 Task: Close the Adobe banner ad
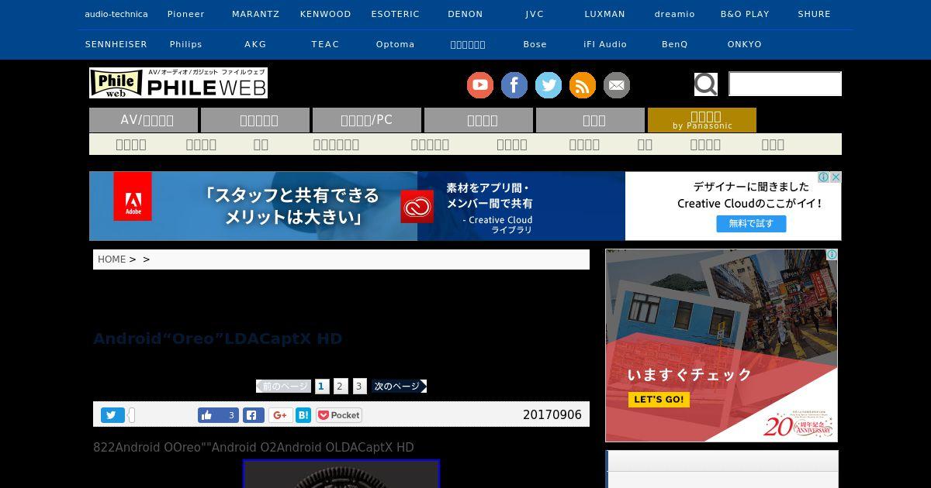click(x=836, y=177)
